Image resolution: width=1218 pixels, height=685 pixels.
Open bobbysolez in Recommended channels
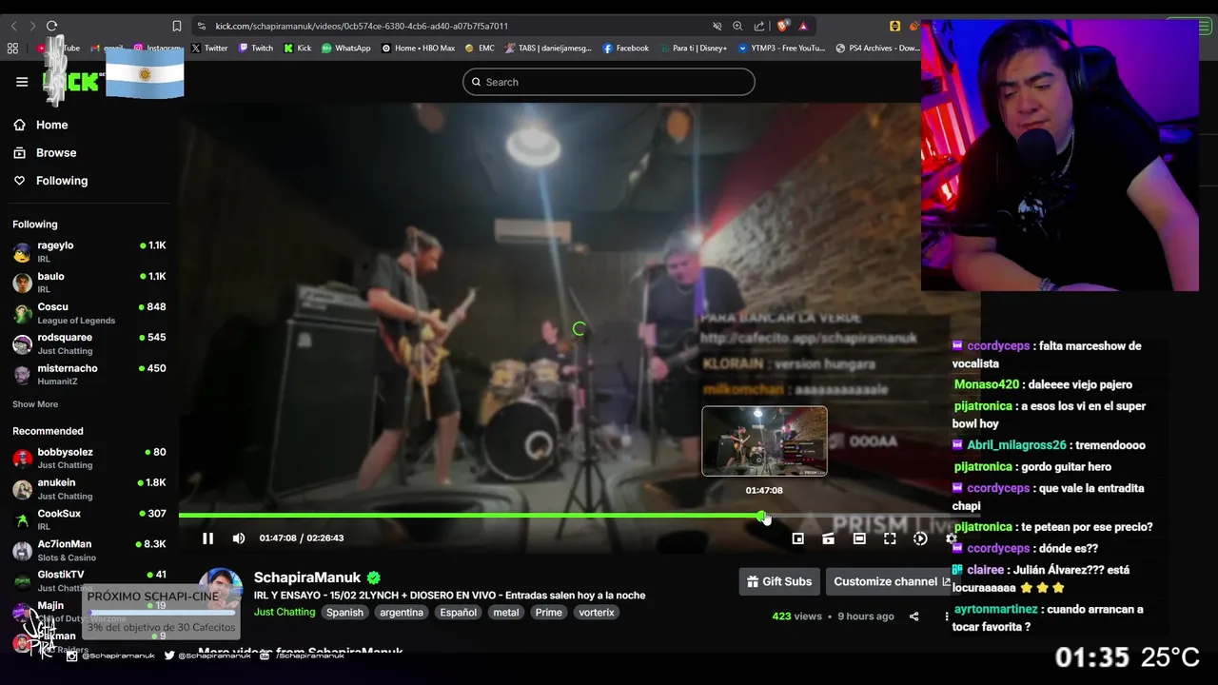(x=89, y=458)
